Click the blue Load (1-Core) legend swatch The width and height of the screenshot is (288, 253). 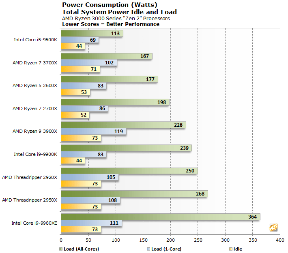coord(148,249)
